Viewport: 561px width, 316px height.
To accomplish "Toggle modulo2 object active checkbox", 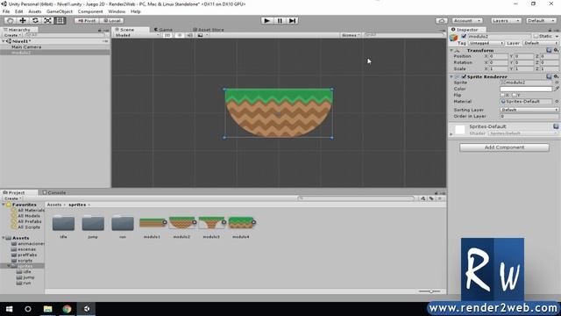I will (x=464, y=36).
